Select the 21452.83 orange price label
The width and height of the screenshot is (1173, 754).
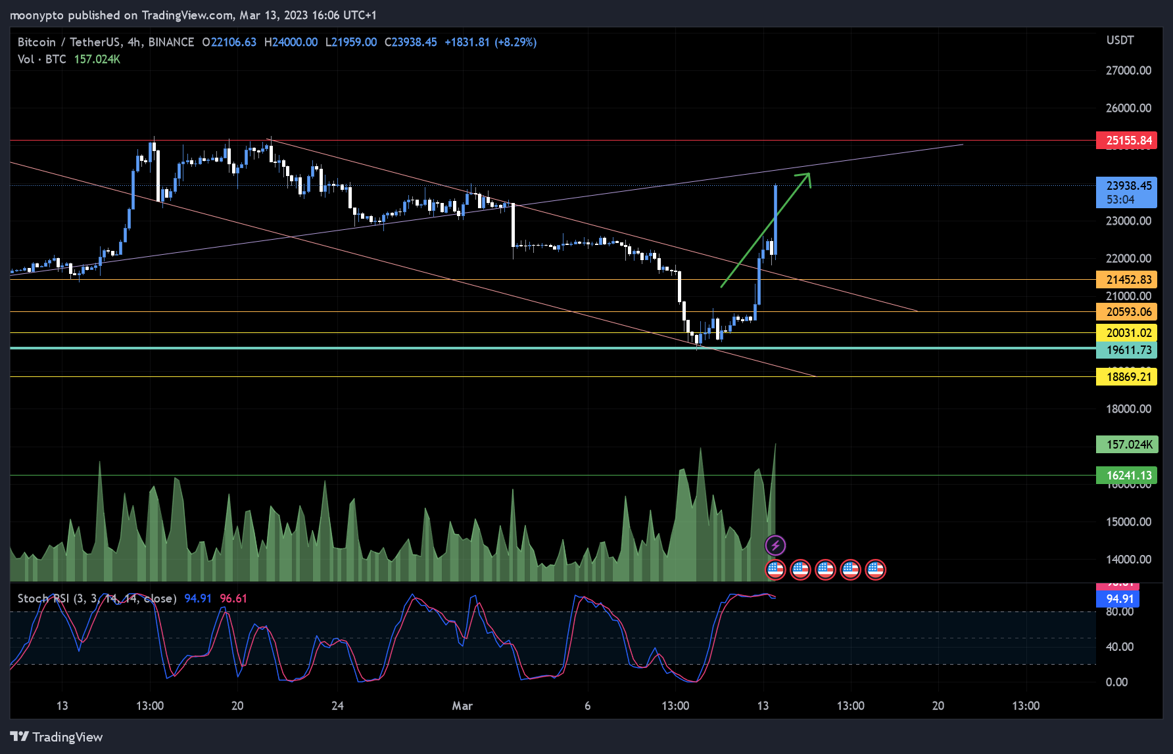click(x=1126, y=280)
